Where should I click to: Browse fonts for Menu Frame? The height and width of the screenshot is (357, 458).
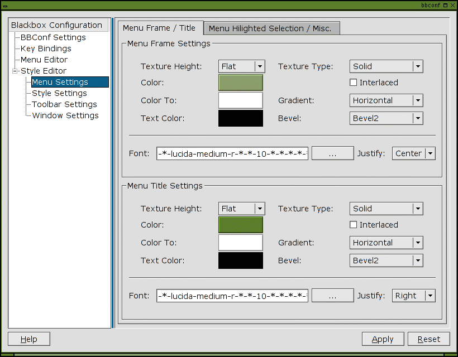[333, 153]
